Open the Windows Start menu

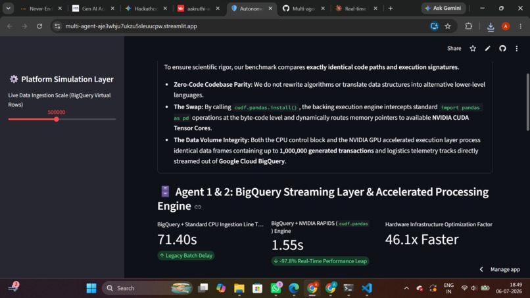(x=91, y=288)
